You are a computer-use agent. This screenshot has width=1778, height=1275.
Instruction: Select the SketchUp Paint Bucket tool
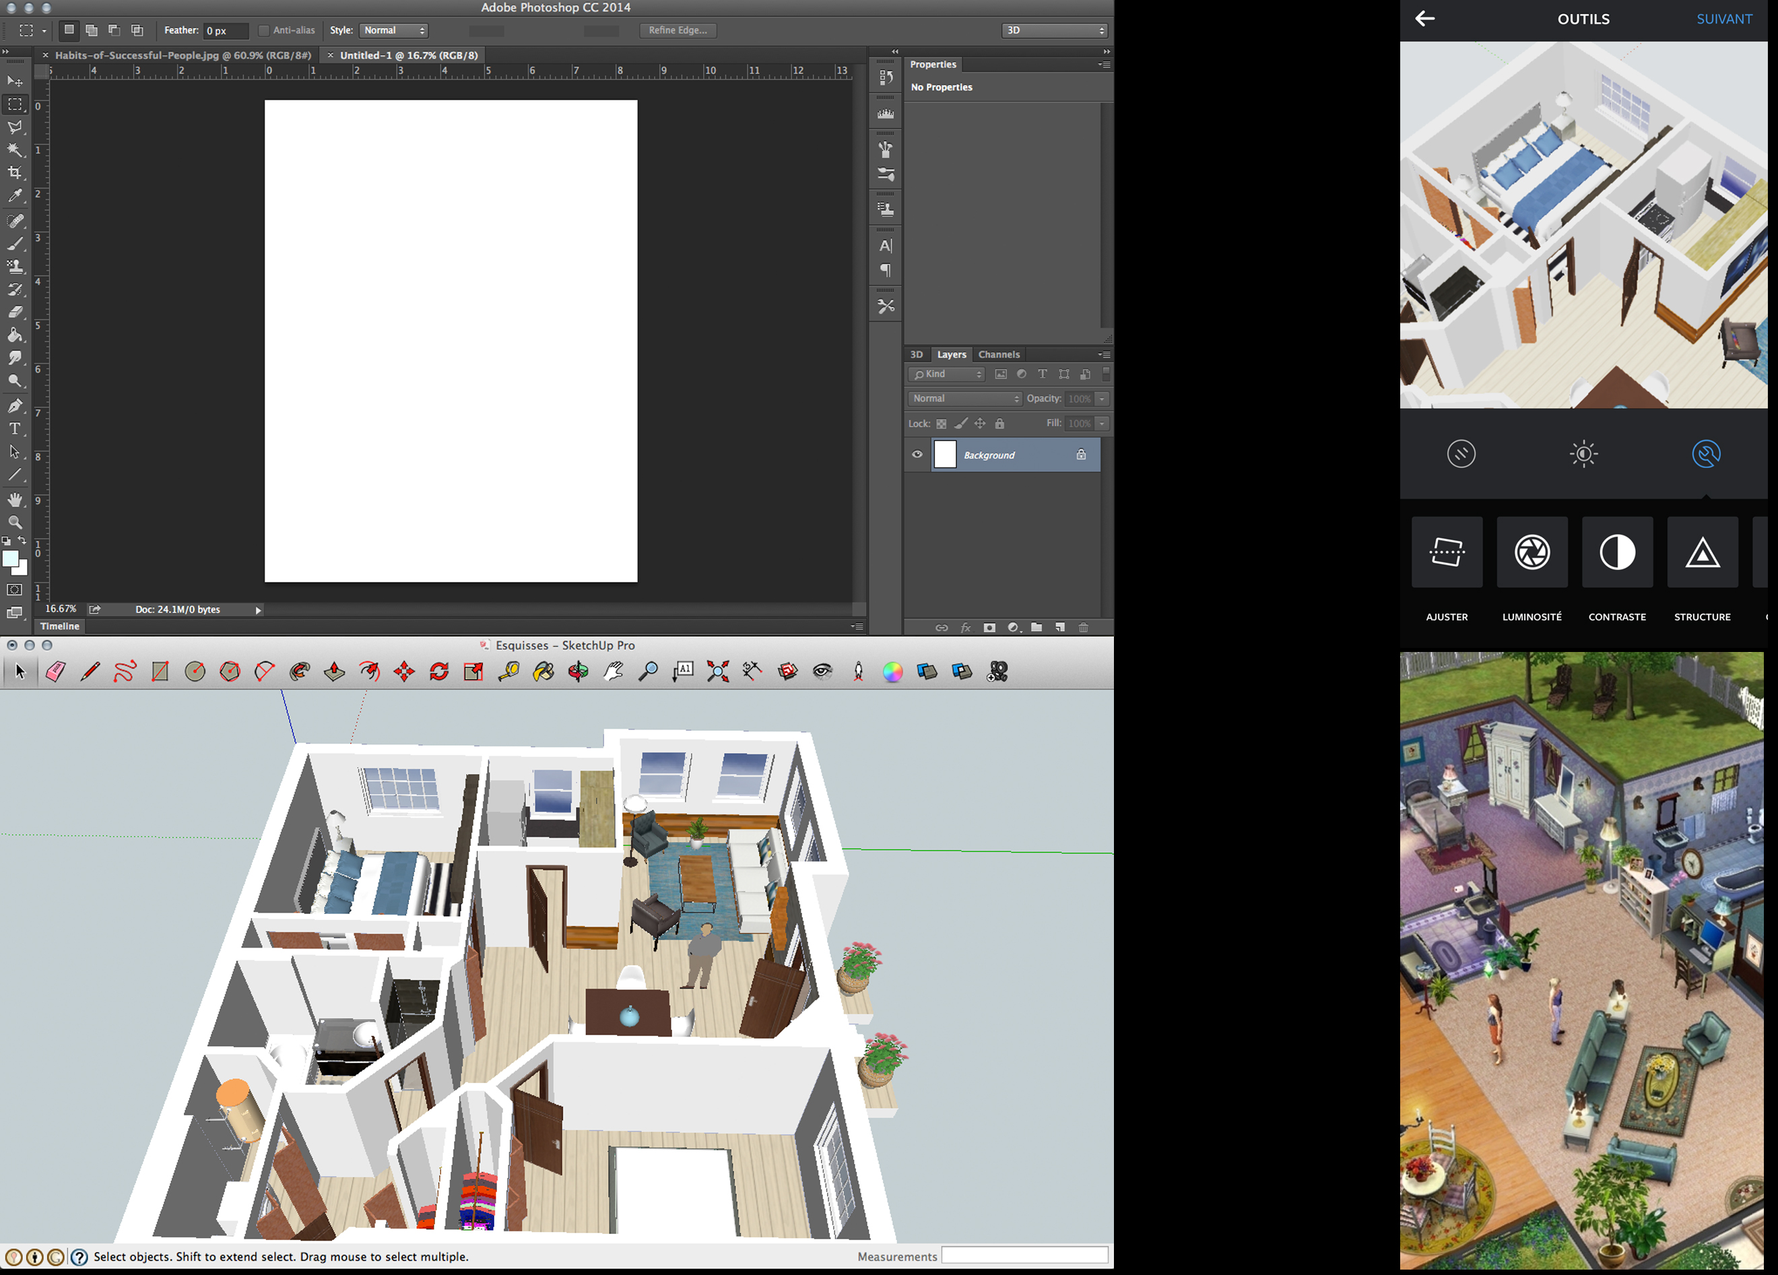tap(544, 672)
